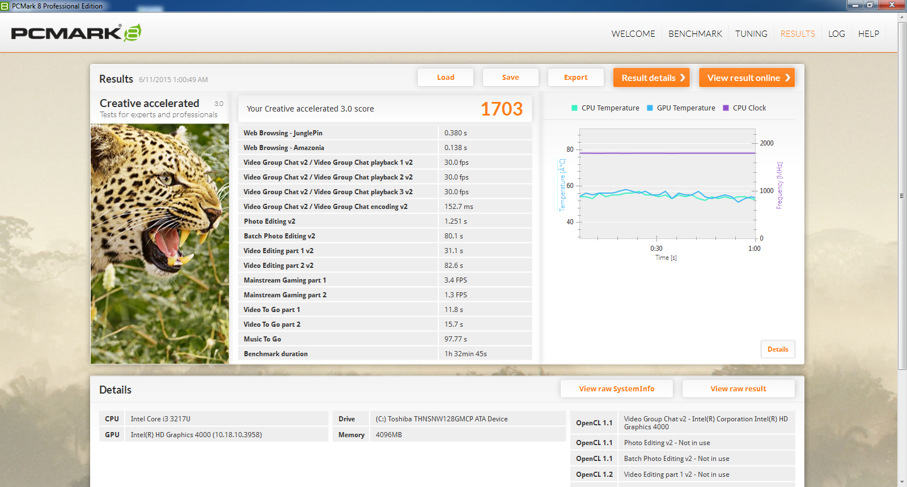Select Video Group Chat playback 1 v2 row
The image size is (907, 487).
pyautogui.click(x=385, y=163)
